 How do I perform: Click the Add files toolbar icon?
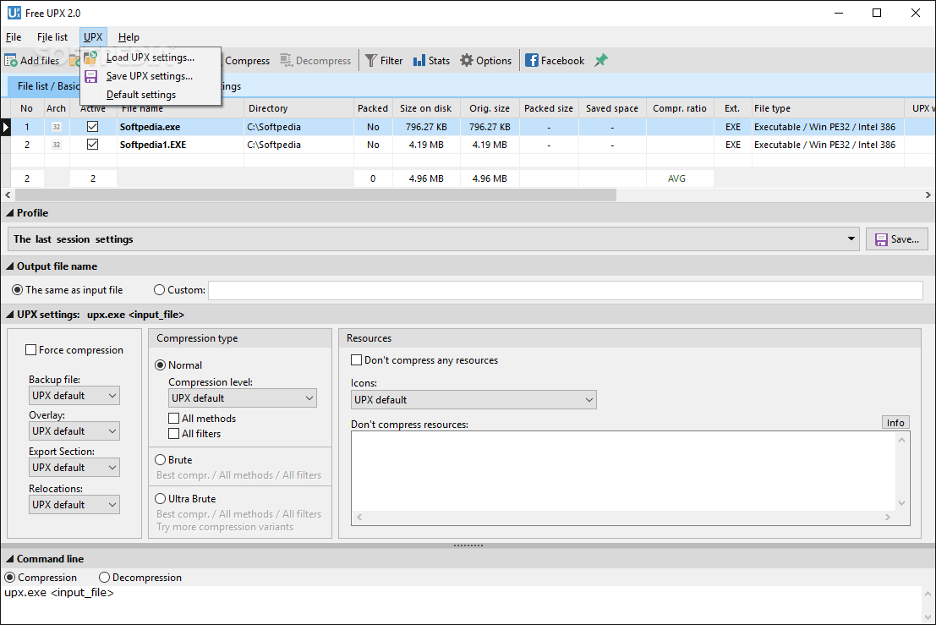coord(11,60)
